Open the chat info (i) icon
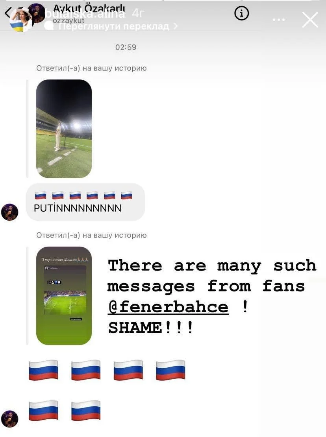This screenshot has width=326, height=437. click(241, 13)
